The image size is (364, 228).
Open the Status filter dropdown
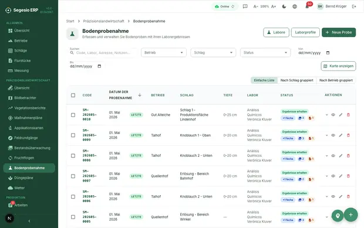265,52
